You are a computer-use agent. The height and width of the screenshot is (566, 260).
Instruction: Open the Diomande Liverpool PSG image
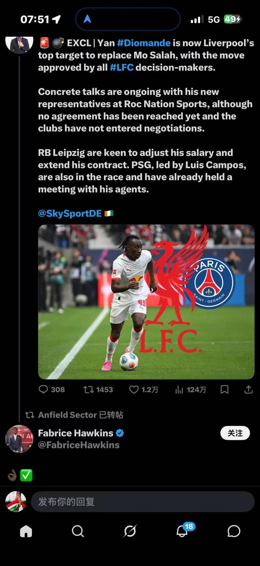click(x=146, y=302)
